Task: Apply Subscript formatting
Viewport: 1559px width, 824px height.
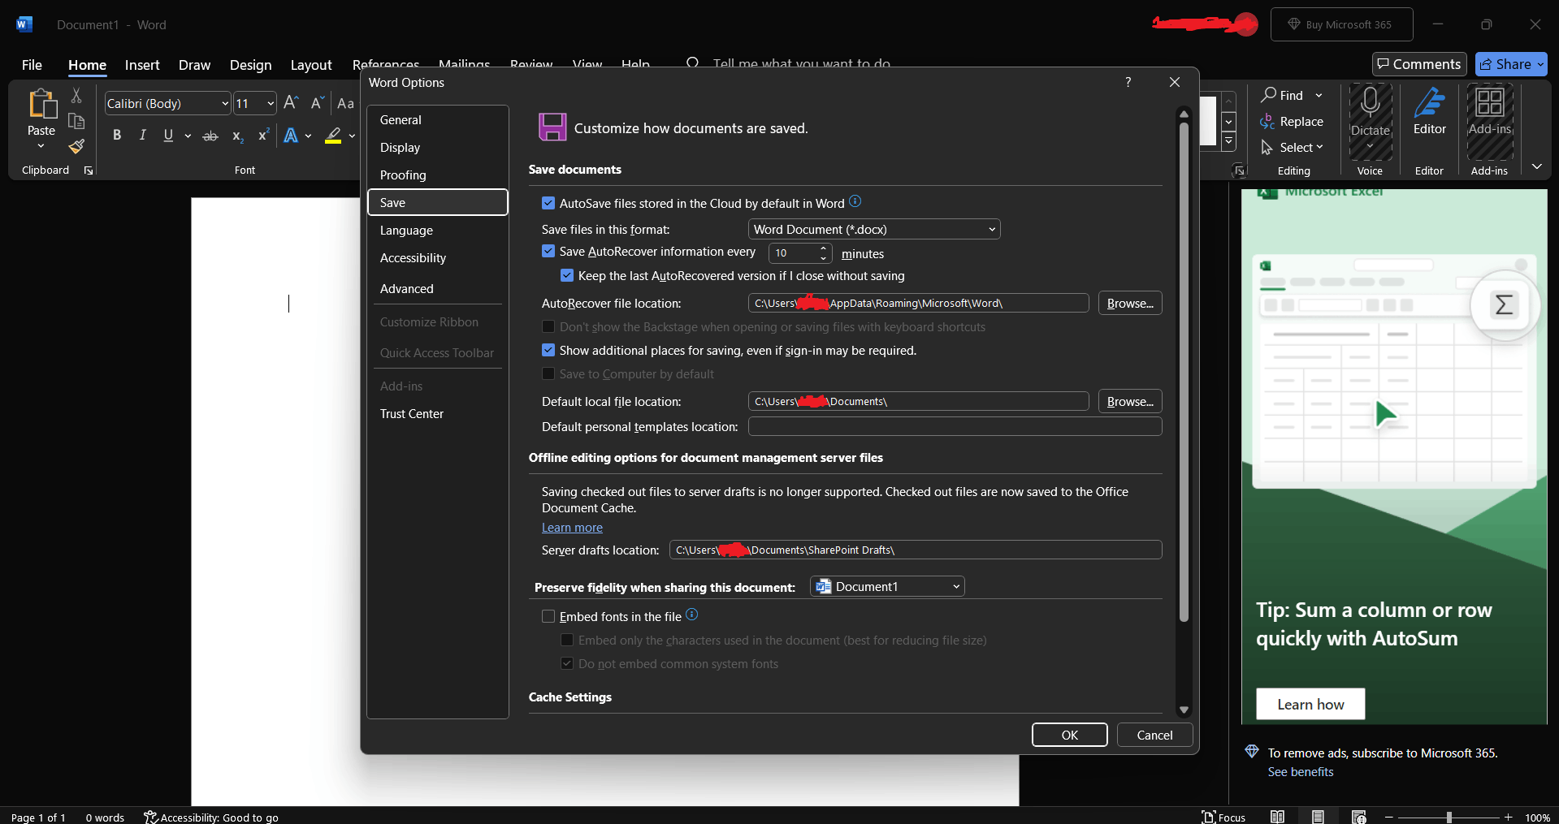Action: click(x=237, y=136)
